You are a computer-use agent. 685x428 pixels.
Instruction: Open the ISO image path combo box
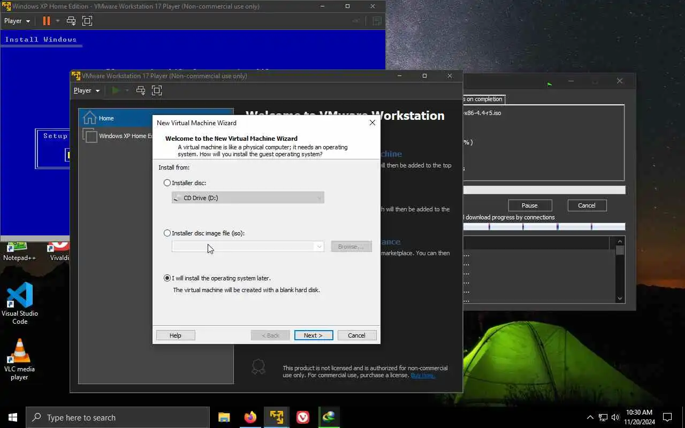pos(248,247)
